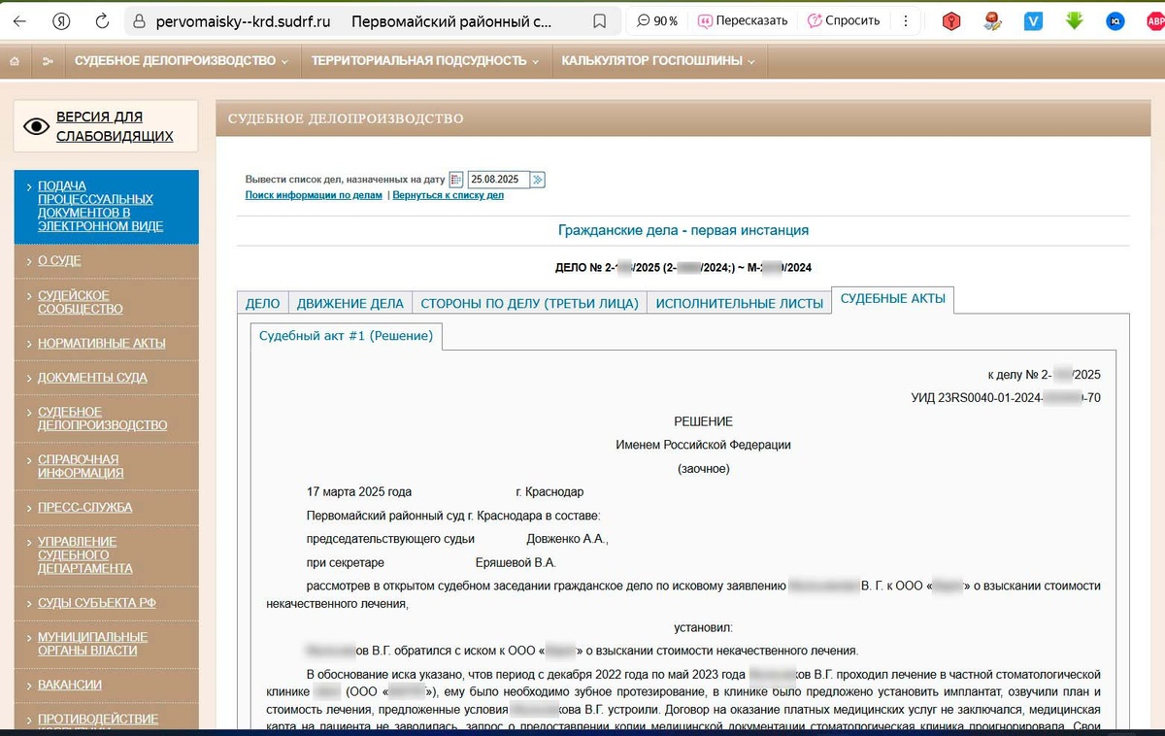Click the Пересказать button
Screen dimensions: 1165x736
(x=743, y=20)
